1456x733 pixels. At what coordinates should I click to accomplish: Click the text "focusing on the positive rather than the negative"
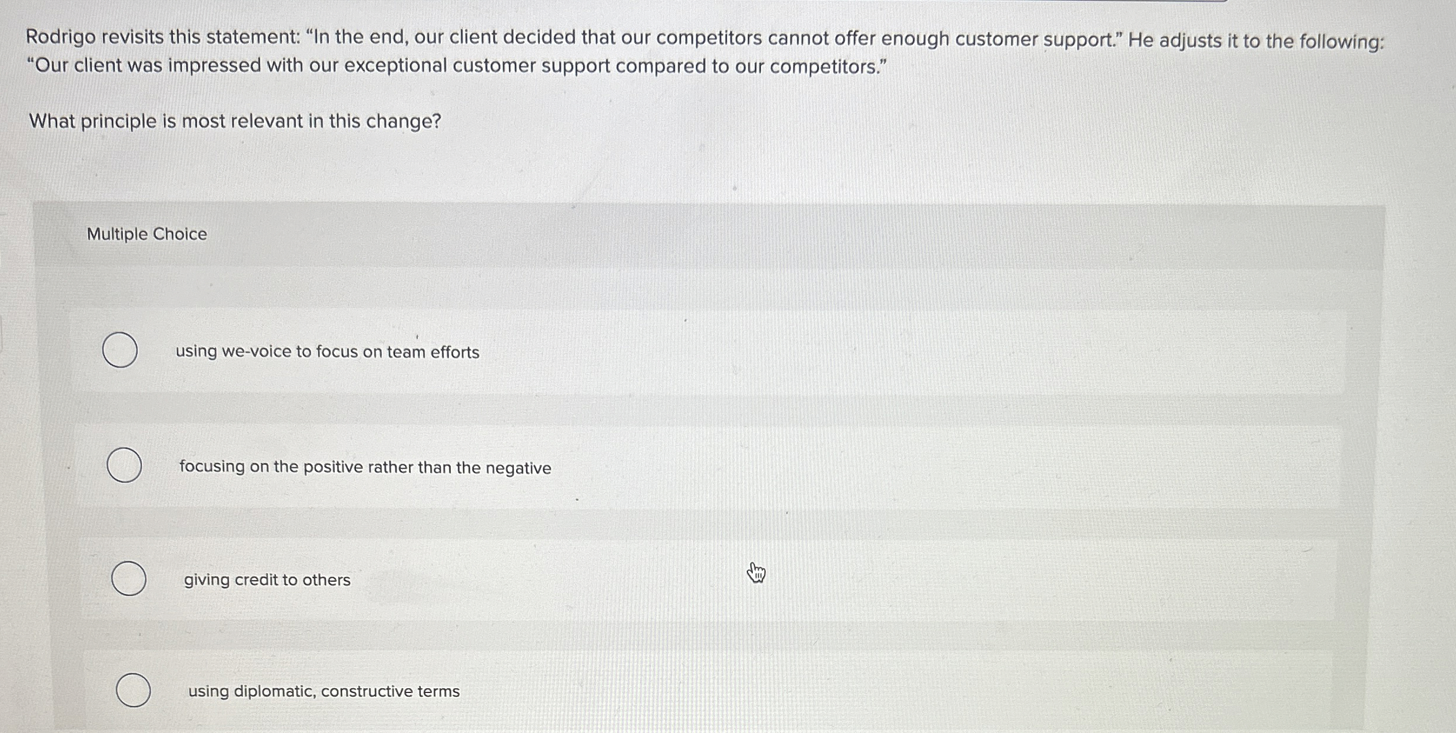(364, 467)
